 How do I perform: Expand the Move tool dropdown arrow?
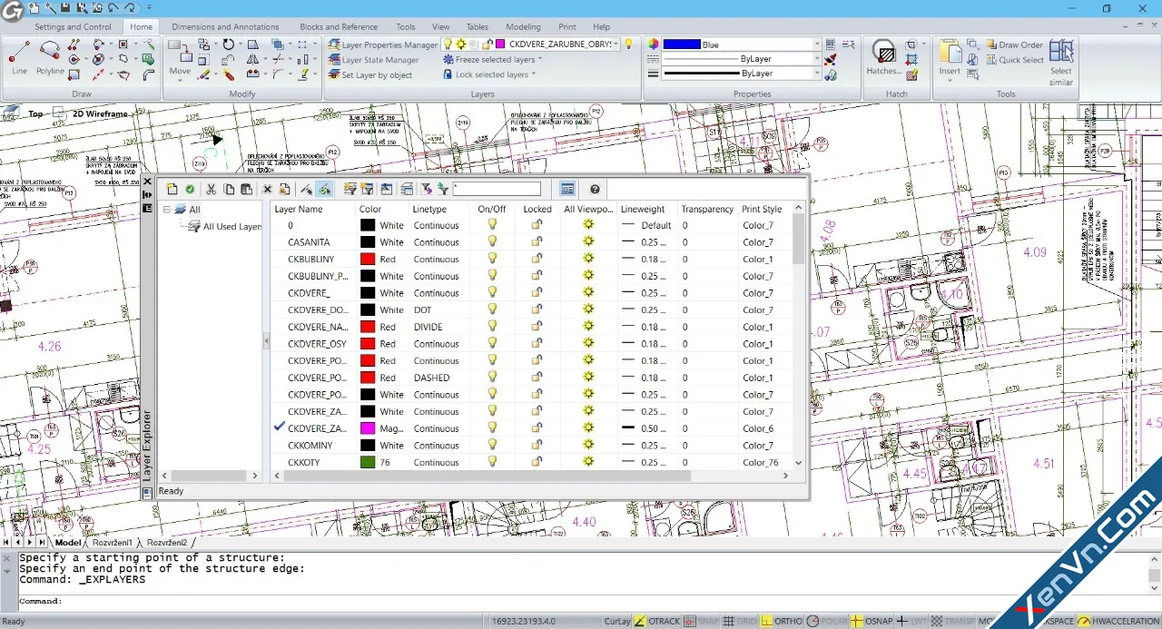180,81
